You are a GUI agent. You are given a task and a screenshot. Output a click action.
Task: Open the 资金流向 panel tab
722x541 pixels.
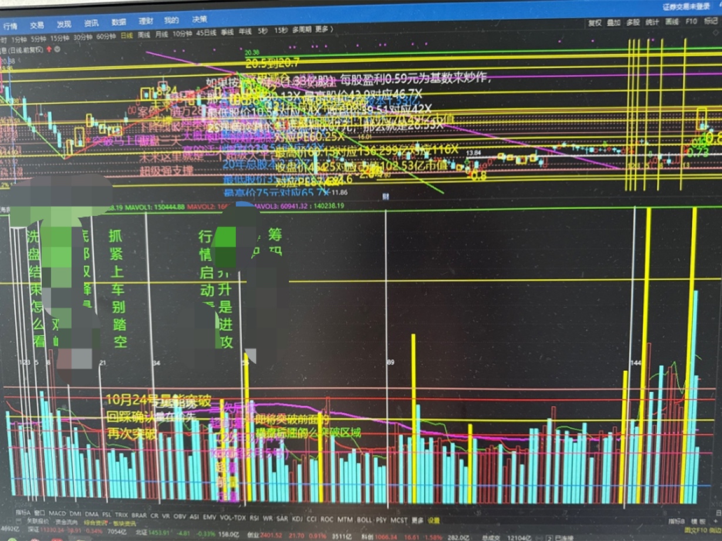click(68, 523)
